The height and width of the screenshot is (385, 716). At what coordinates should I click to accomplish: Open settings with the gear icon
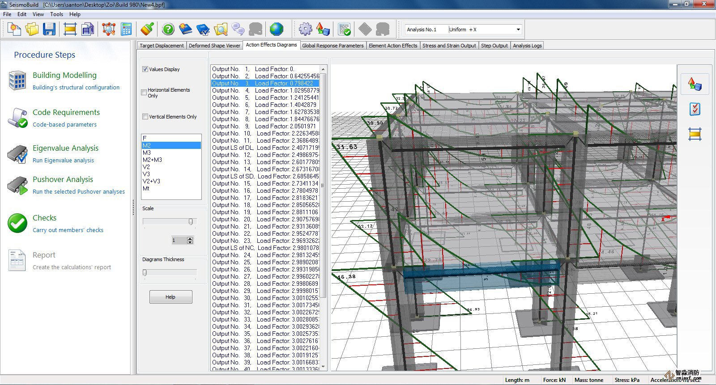point(305,30)
